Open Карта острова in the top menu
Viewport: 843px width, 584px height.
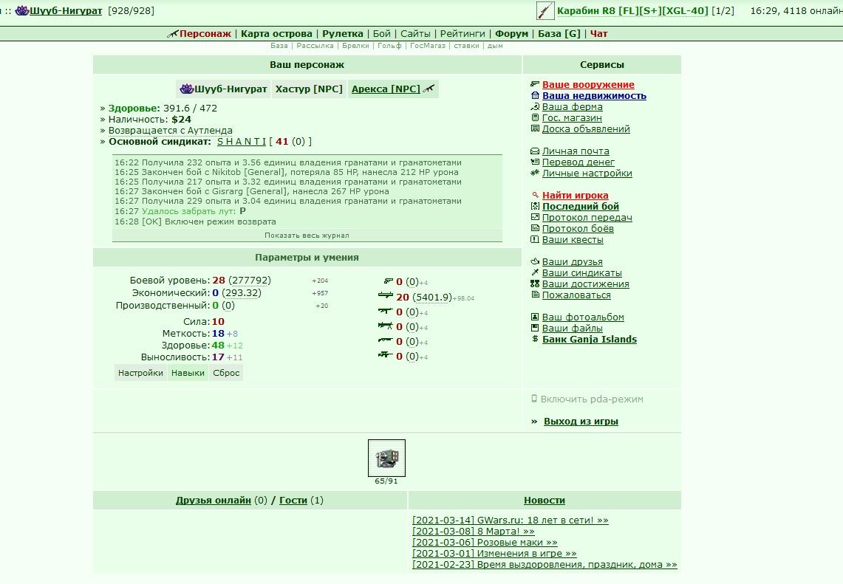[276, 33]
